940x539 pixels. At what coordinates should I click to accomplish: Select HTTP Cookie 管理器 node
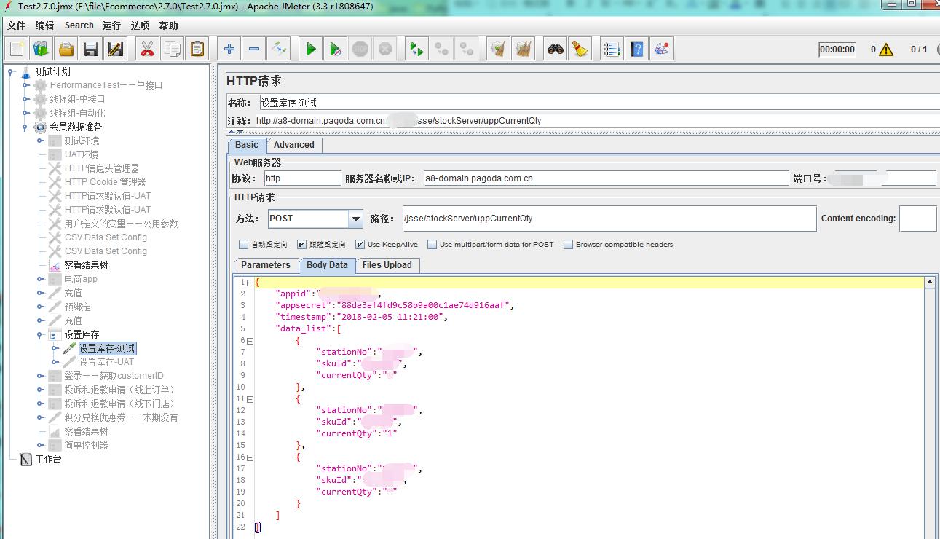105,182
